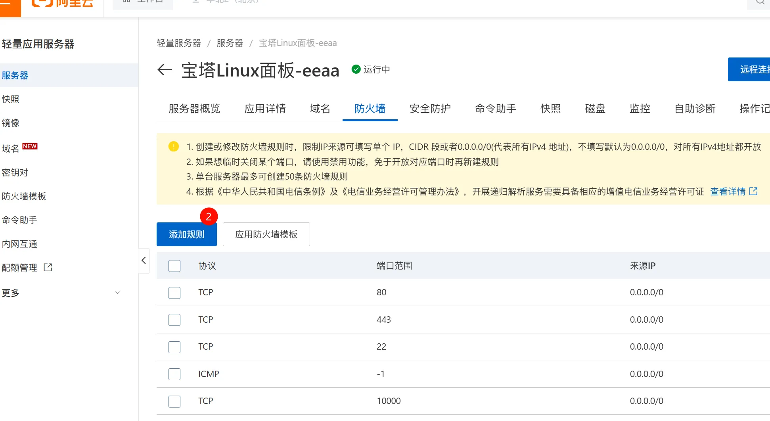Open the external link icon beside 配额管理
The width and height of the screenshot is (770, 421).
tap(47, 267)
